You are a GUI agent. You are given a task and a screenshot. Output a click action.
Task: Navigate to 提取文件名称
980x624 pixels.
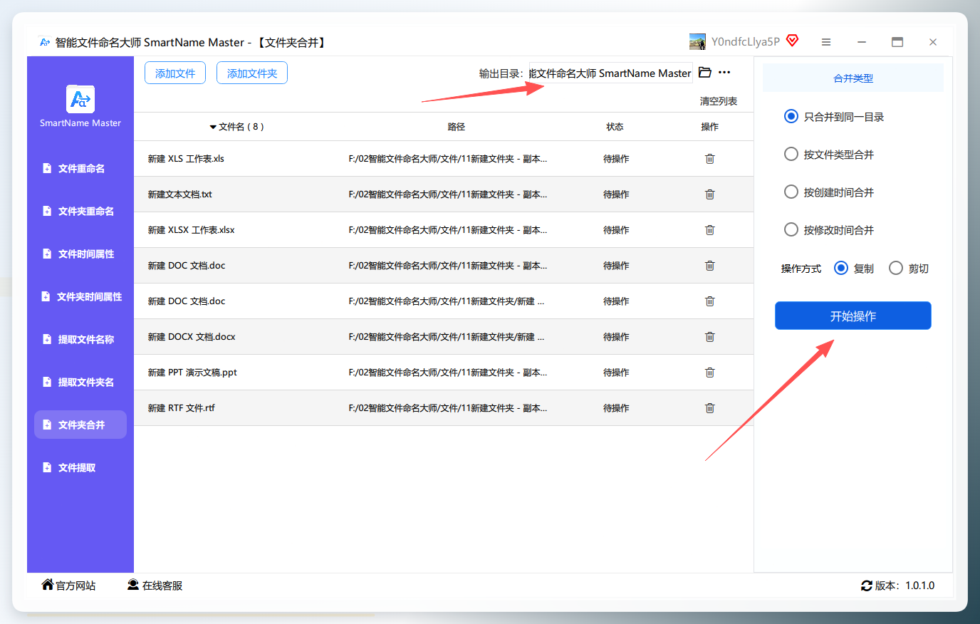[x=80, y=340]
